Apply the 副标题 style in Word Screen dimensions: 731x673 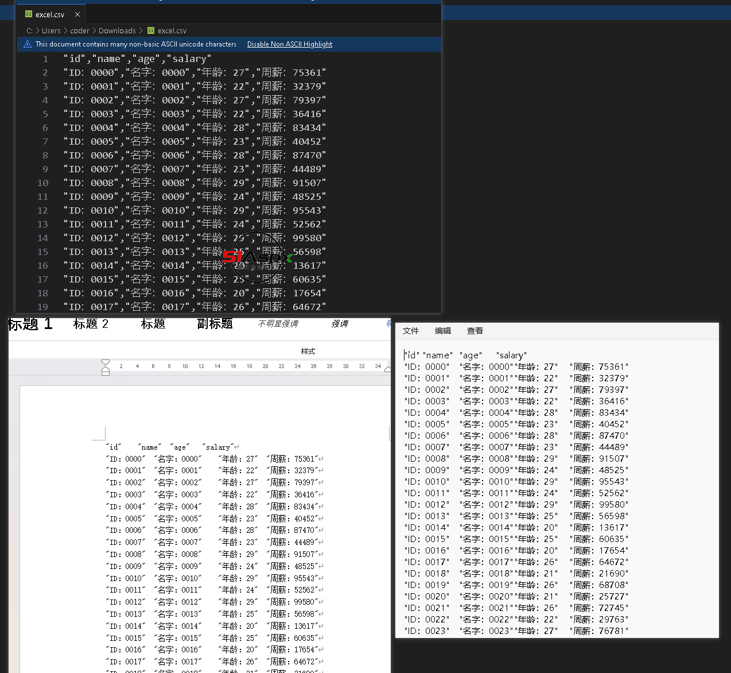pyautogui.click(x=215, y=324)
